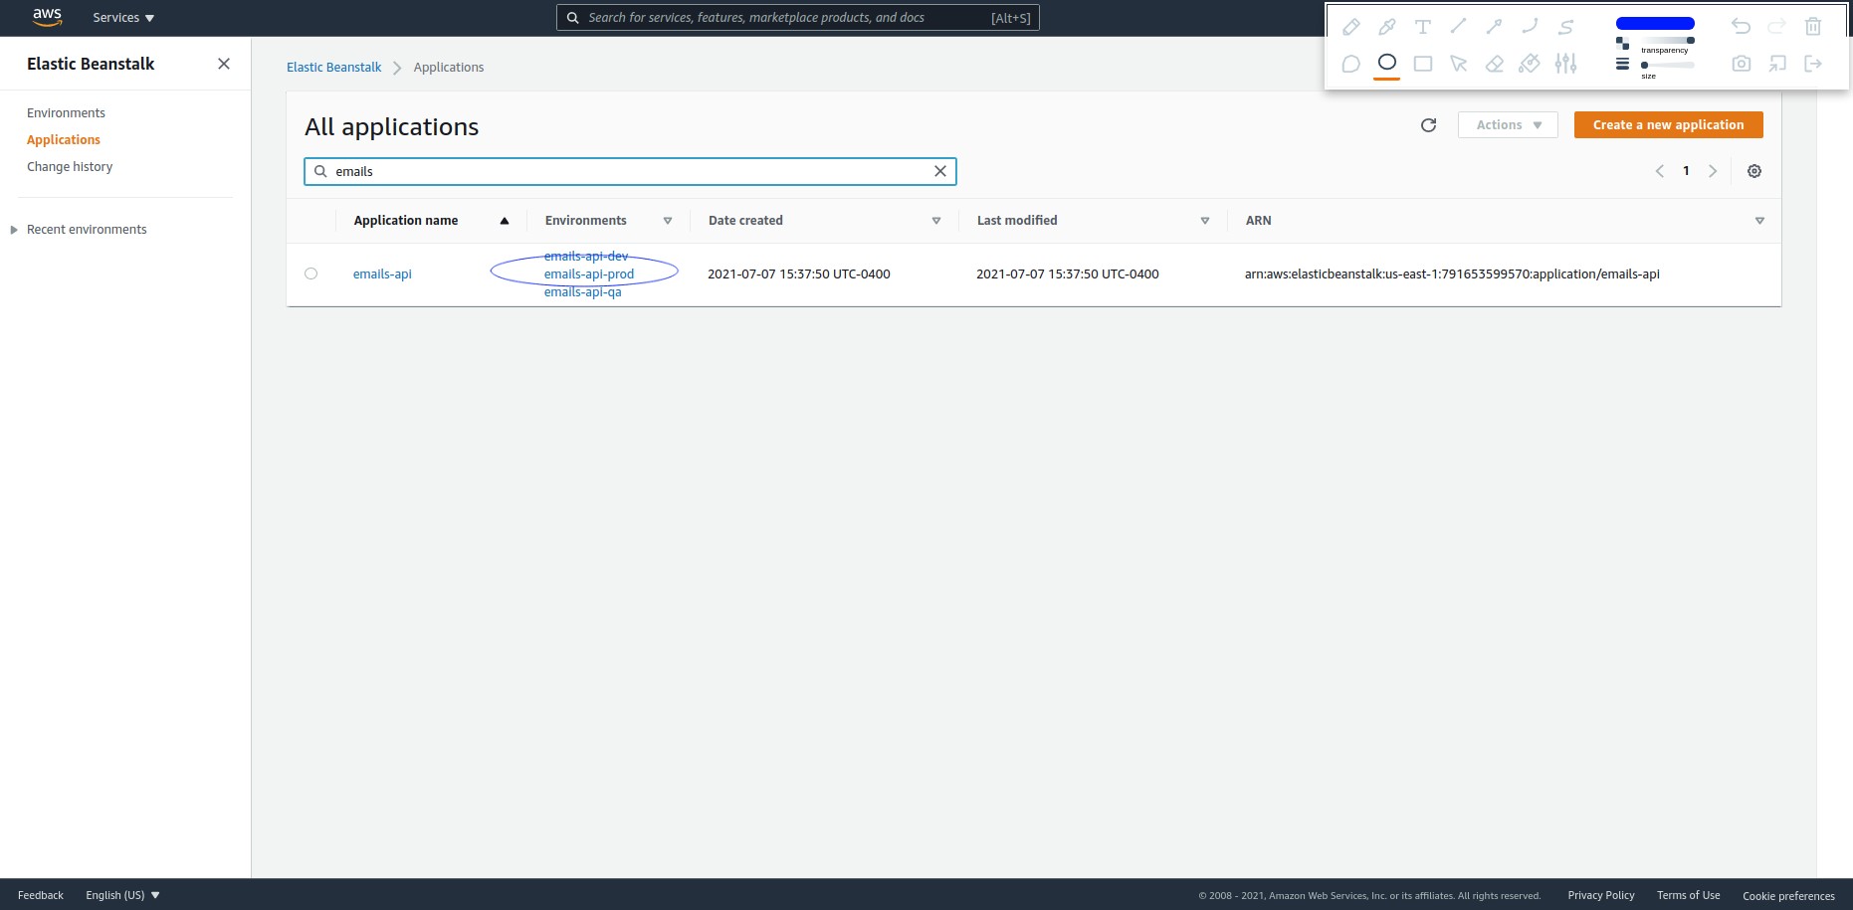Take a screenshot with camera icon
Screen dimensions: 1853x910
point(1741,64)
